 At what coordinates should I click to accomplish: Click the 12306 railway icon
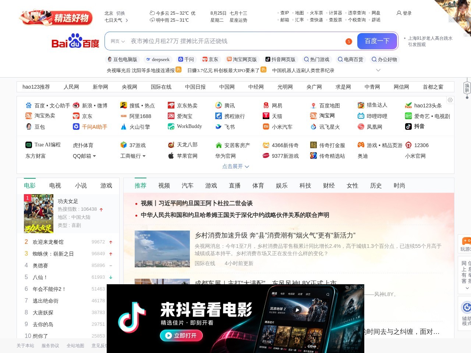coord(408,145)
